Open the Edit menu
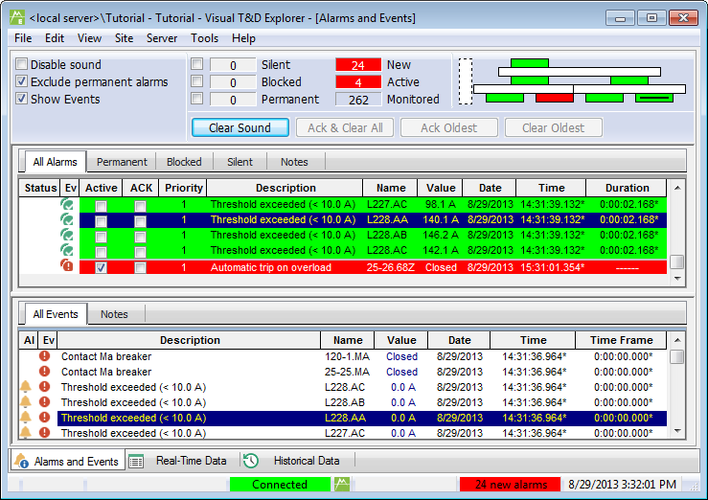Image resolution: width=708 pixels, height=500 pixels. (55, 38)
